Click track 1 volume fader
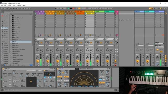168x94 pixels. [41, 60]
